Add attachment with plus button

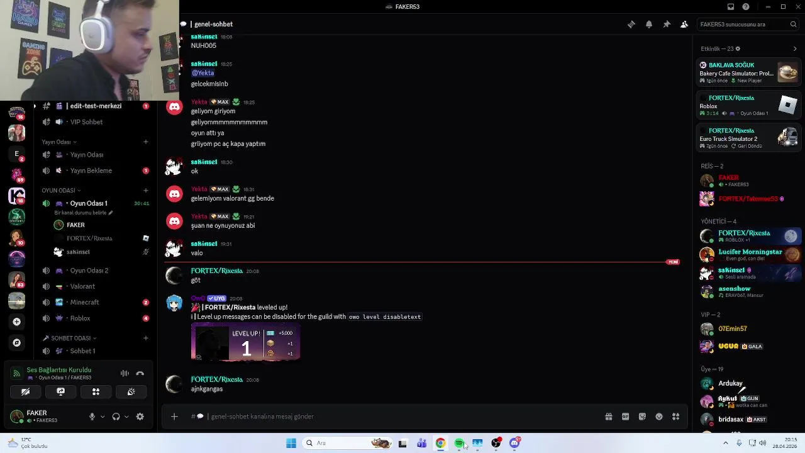[174, 417]
